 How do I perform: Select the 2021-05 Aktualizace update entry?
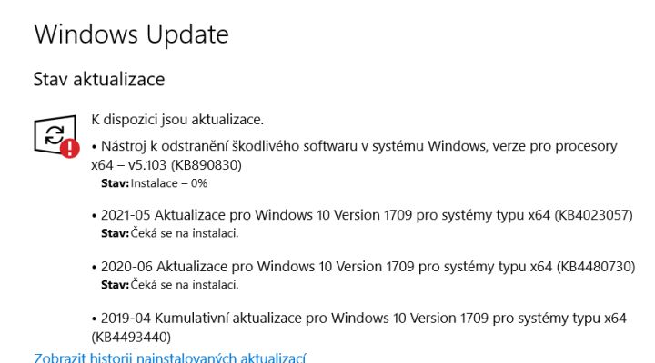(362, 215)
